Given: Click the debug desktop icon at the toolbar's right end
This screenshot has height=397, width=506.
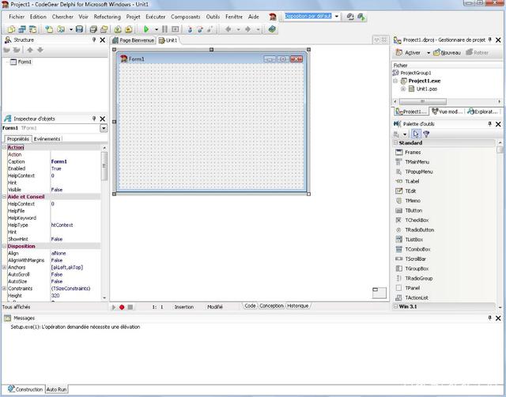Looking at the screenshot, I should (x=361, y=17).
